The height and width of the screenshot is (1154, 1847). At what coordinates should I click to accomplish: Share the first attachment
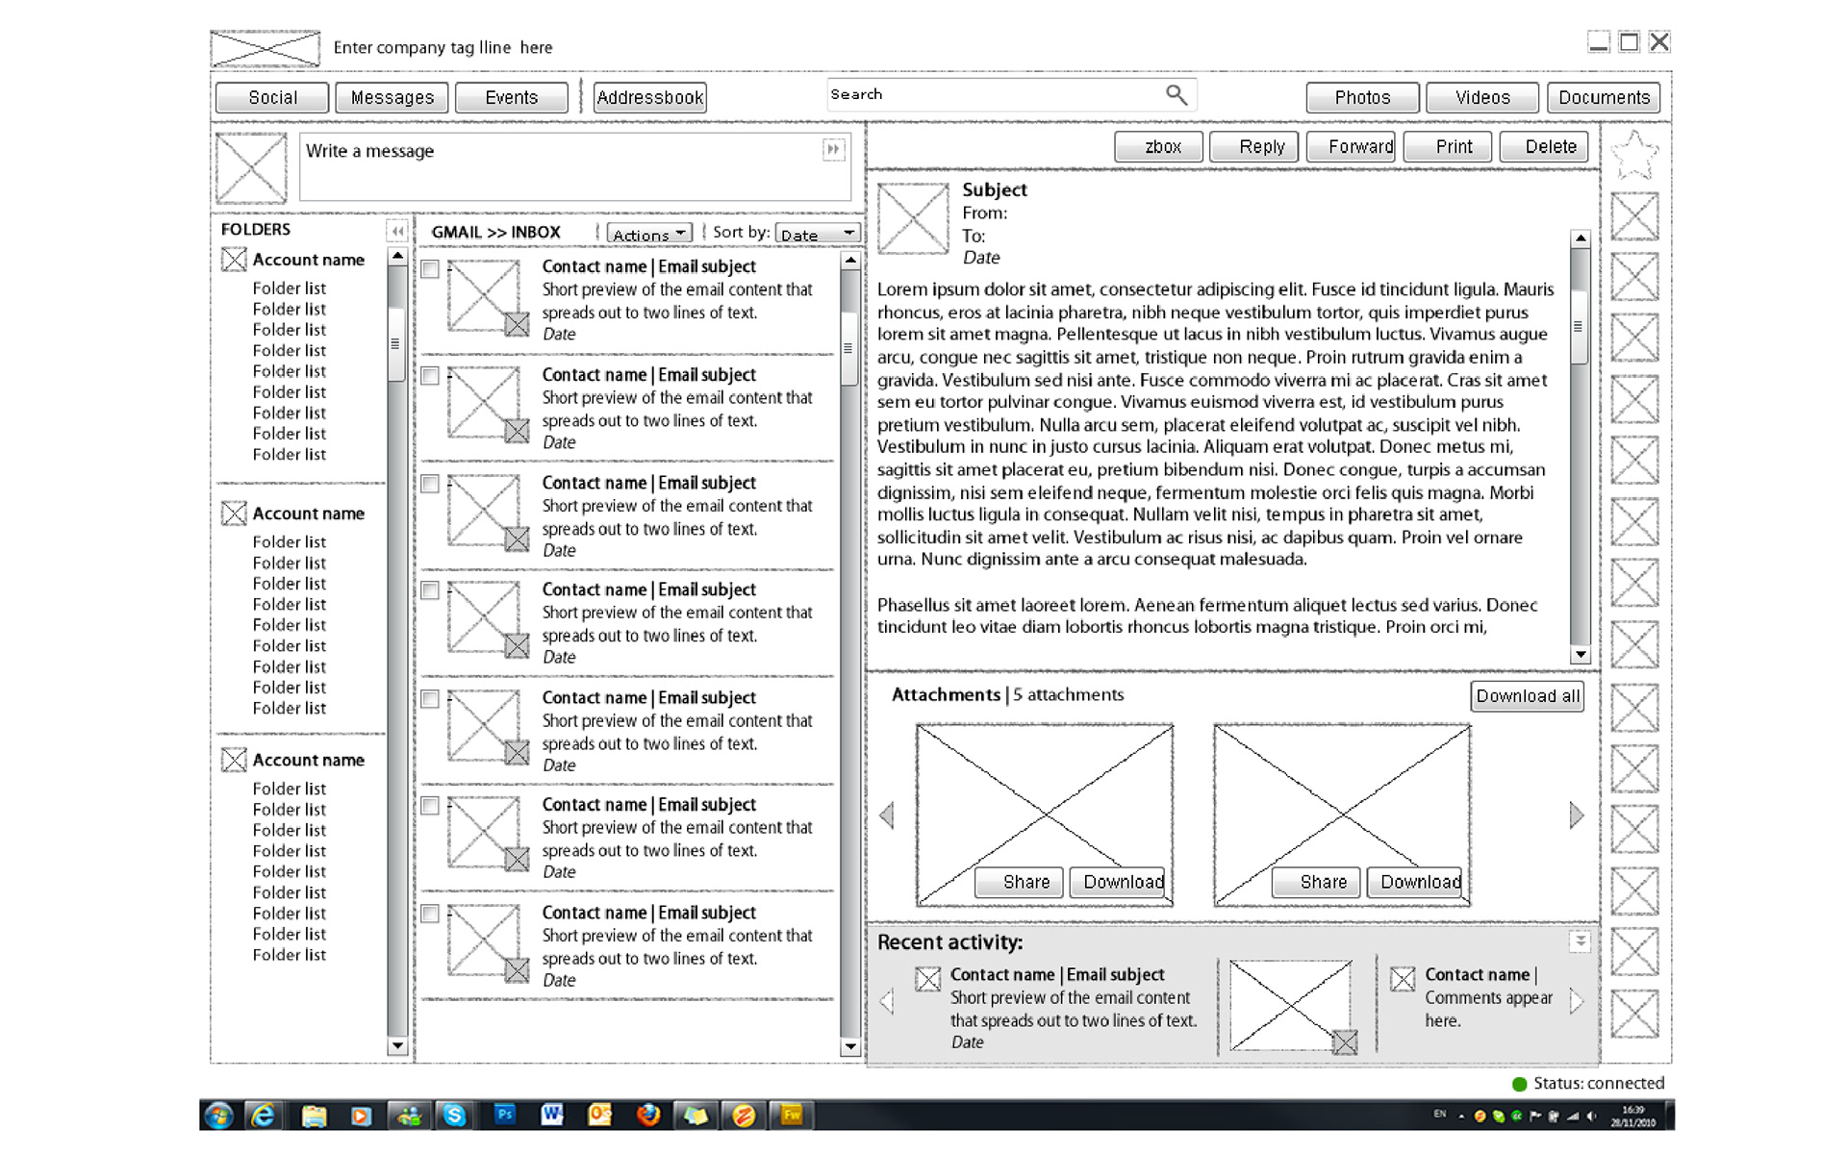pos(1019,882)
